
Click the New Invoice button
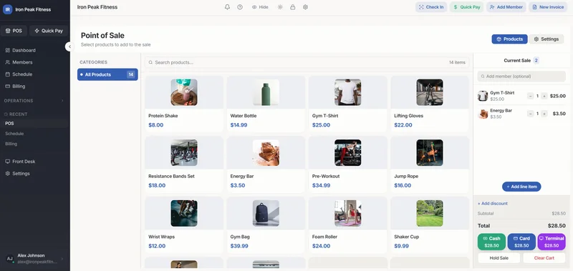(x=548, y=7)
